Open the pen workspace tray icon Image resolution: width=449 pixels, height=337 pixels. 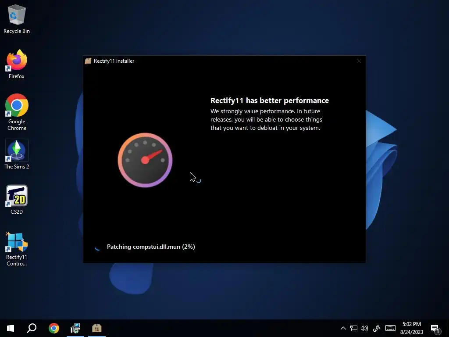[377, 328]
